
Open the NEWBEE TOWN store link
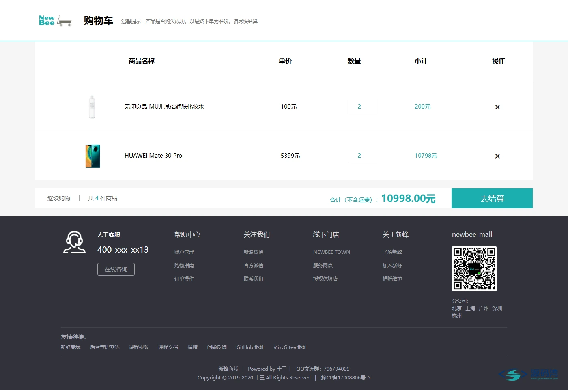coord(331,252)
